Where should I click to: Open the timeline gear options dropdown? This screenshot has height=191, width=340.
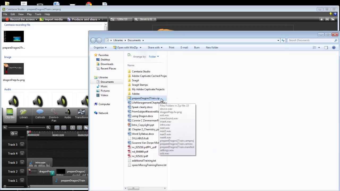14,134
